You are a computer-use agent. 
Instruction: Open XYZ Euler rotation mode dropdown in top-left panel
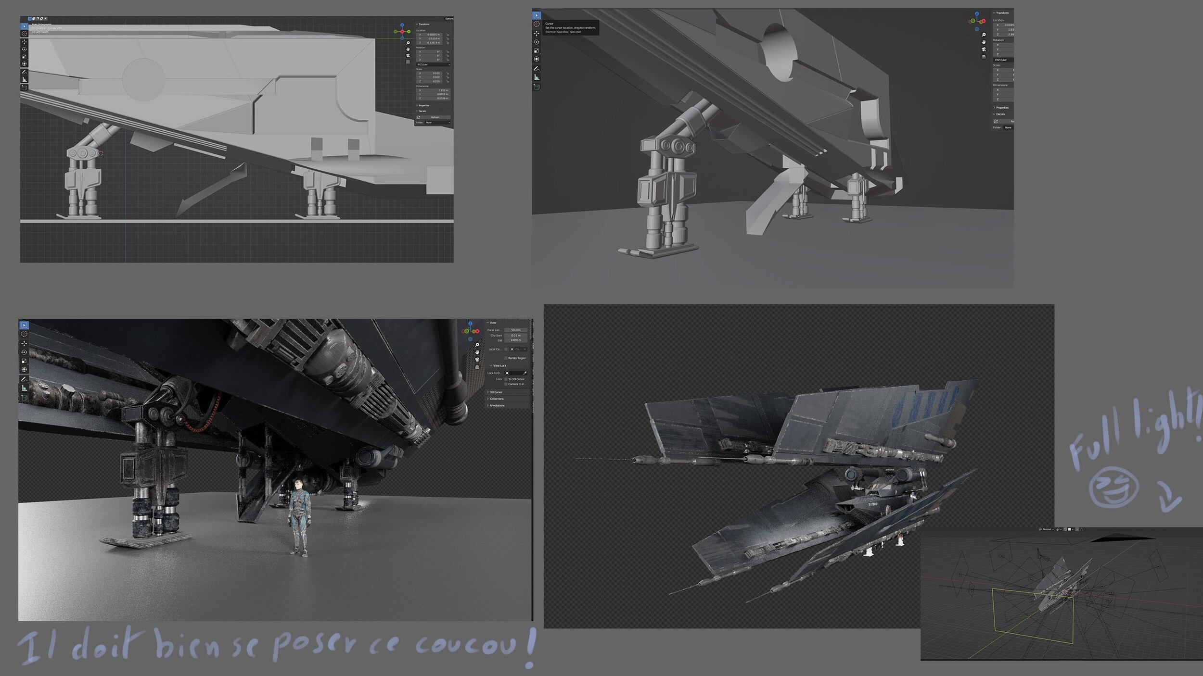pyautogui.click(x=433, y=64)
